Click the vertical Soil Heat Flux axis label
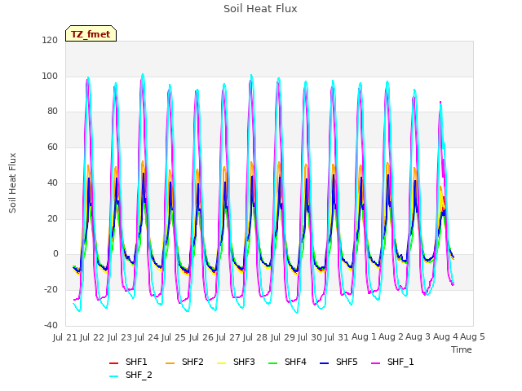Viewport: 522px width, 391px height. tap(13, 183)
